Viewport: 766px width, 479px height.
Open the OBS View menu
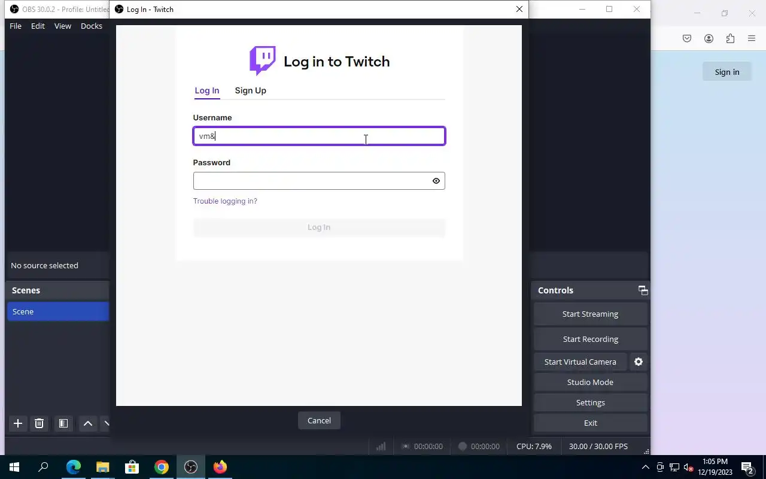(x=62, y=26)
